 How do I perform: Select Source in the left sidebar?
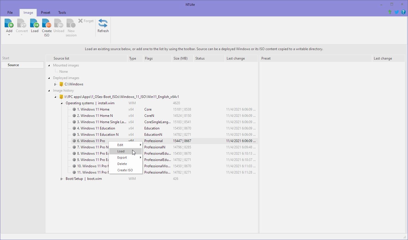pyautogui.click(x=22, y=65)
